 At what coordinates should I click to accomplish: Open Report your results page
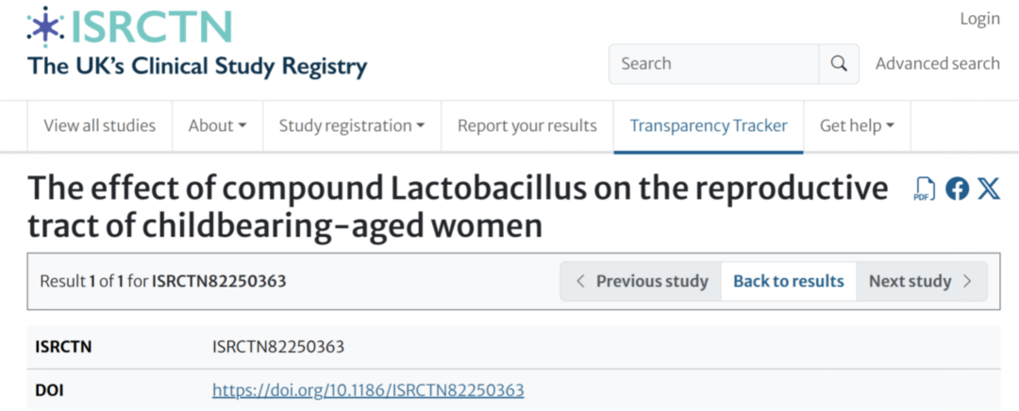[527, 125]
